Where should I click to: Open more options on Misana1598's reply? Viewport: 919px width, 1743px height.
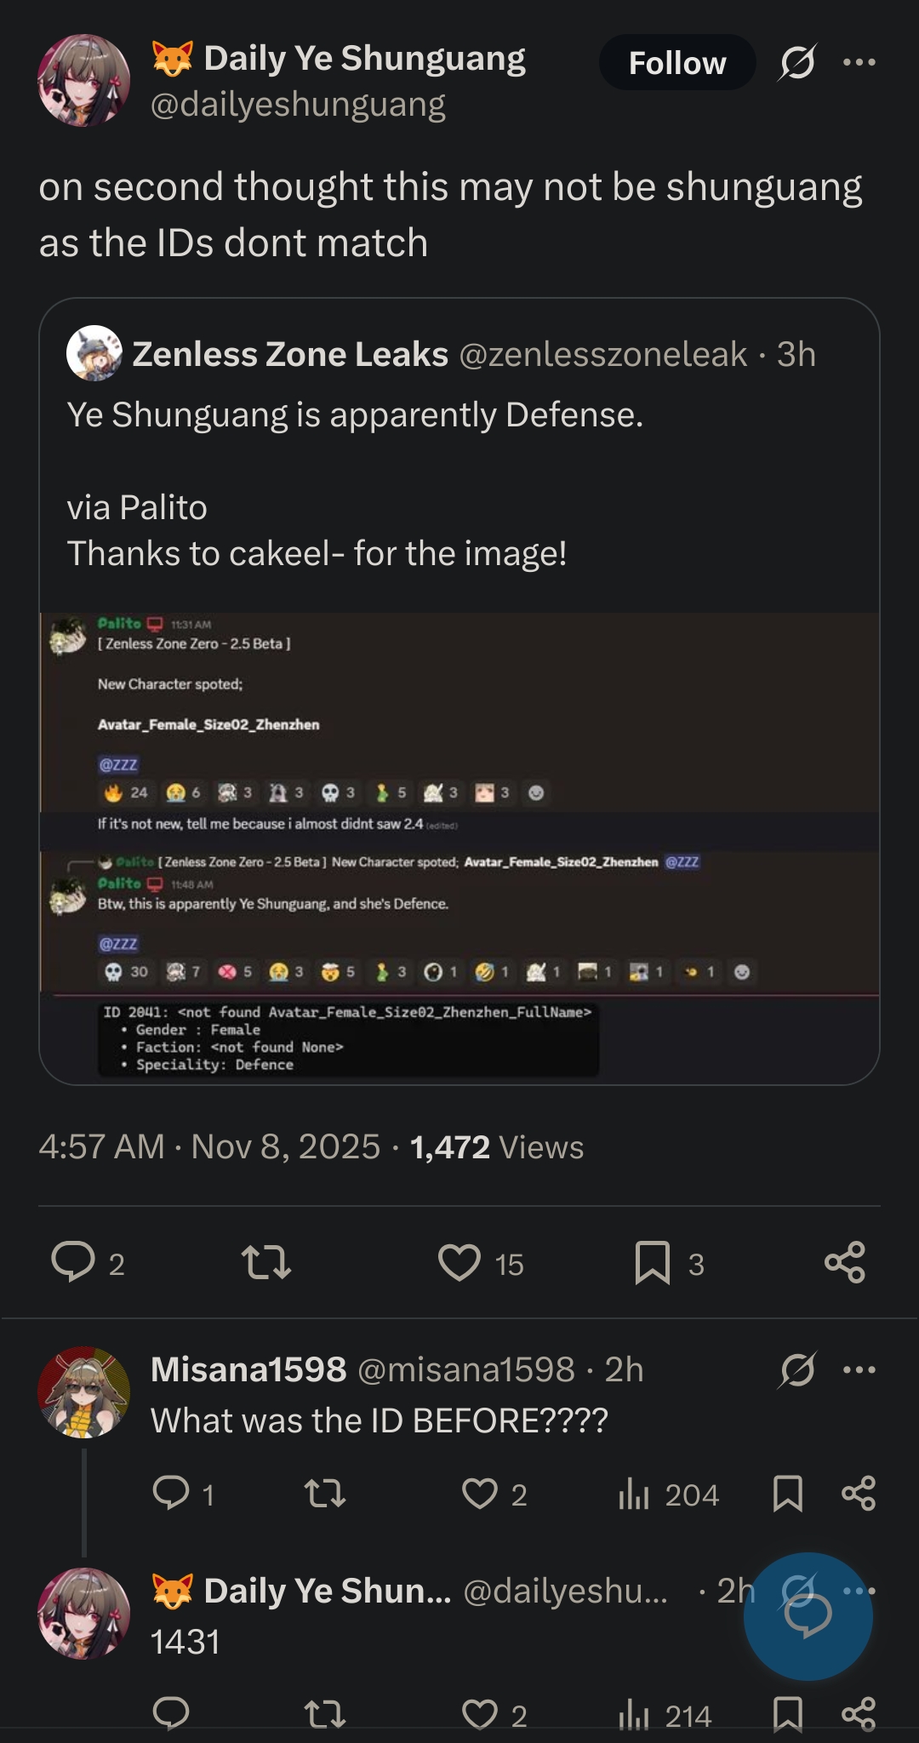pos(859,1369)
